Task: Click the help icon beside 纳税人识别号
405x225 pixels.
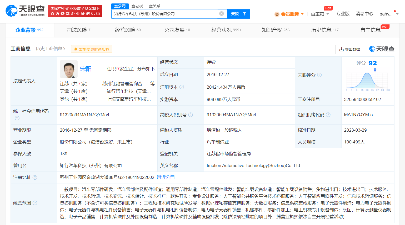Action: click(191, 115)
